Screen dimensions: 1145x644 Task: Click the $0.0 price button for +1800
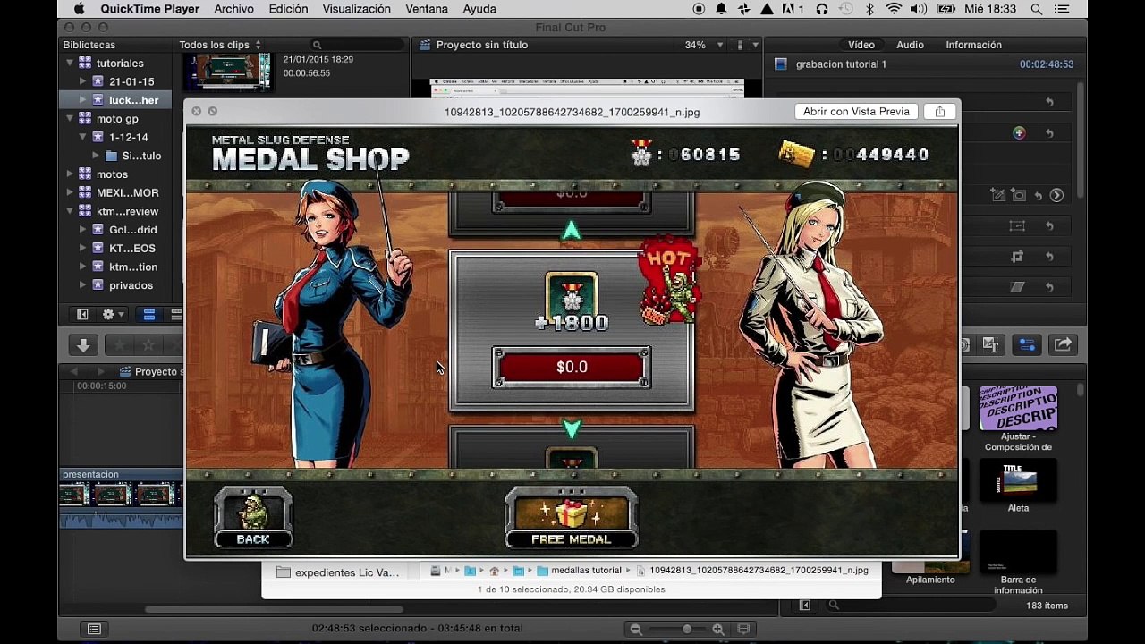[572, 368]
